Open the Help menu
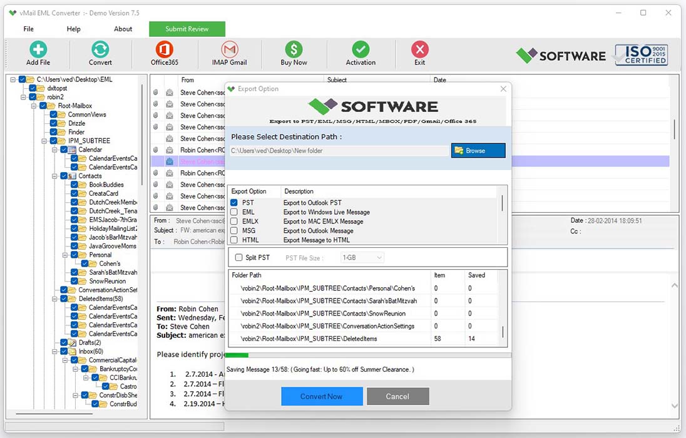 [73, 29]
